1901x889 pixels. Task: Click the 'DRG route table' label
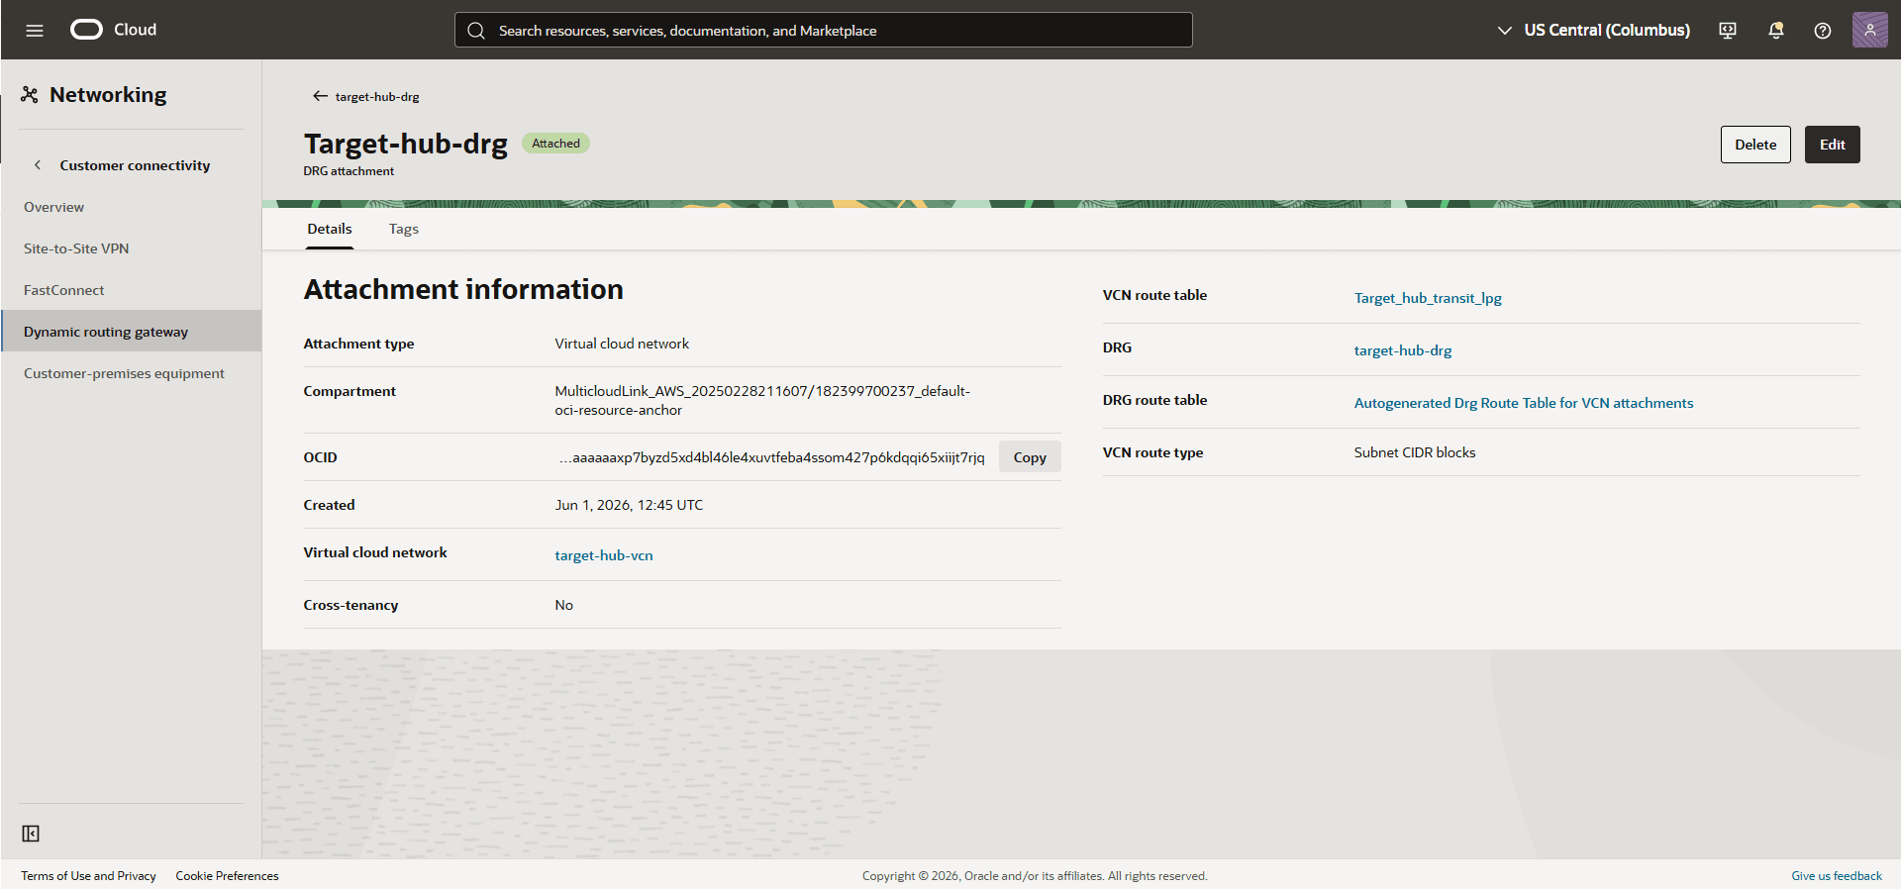(1154, 400)
